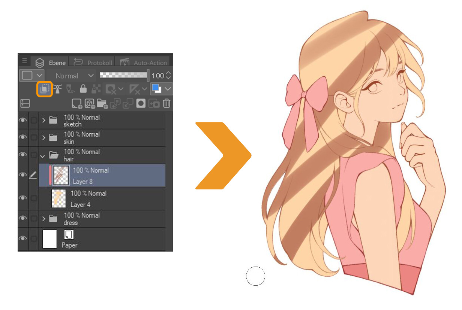Delete layer with the trash icon
The height and width of the screenshot is (310, 462).
click(167, 103)
